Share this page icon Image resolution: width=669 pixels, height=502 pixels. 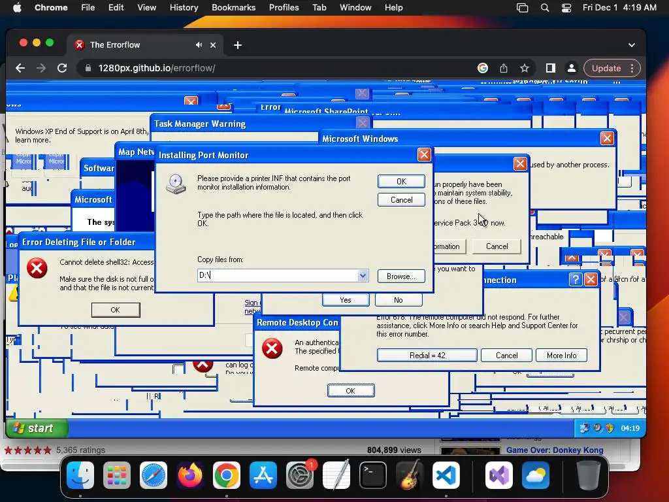click(x=504, y=68)
